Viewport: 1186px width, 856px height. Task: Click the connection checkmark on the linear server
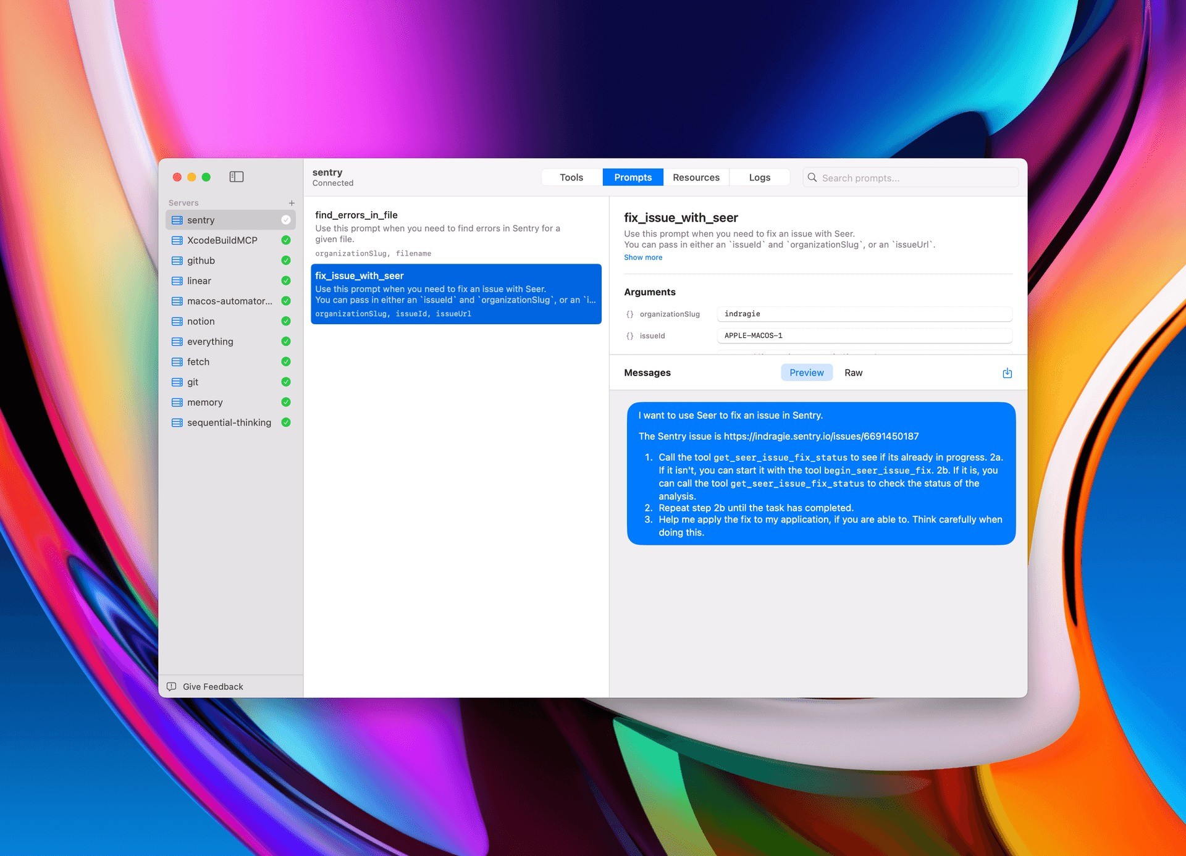point(285,280)
